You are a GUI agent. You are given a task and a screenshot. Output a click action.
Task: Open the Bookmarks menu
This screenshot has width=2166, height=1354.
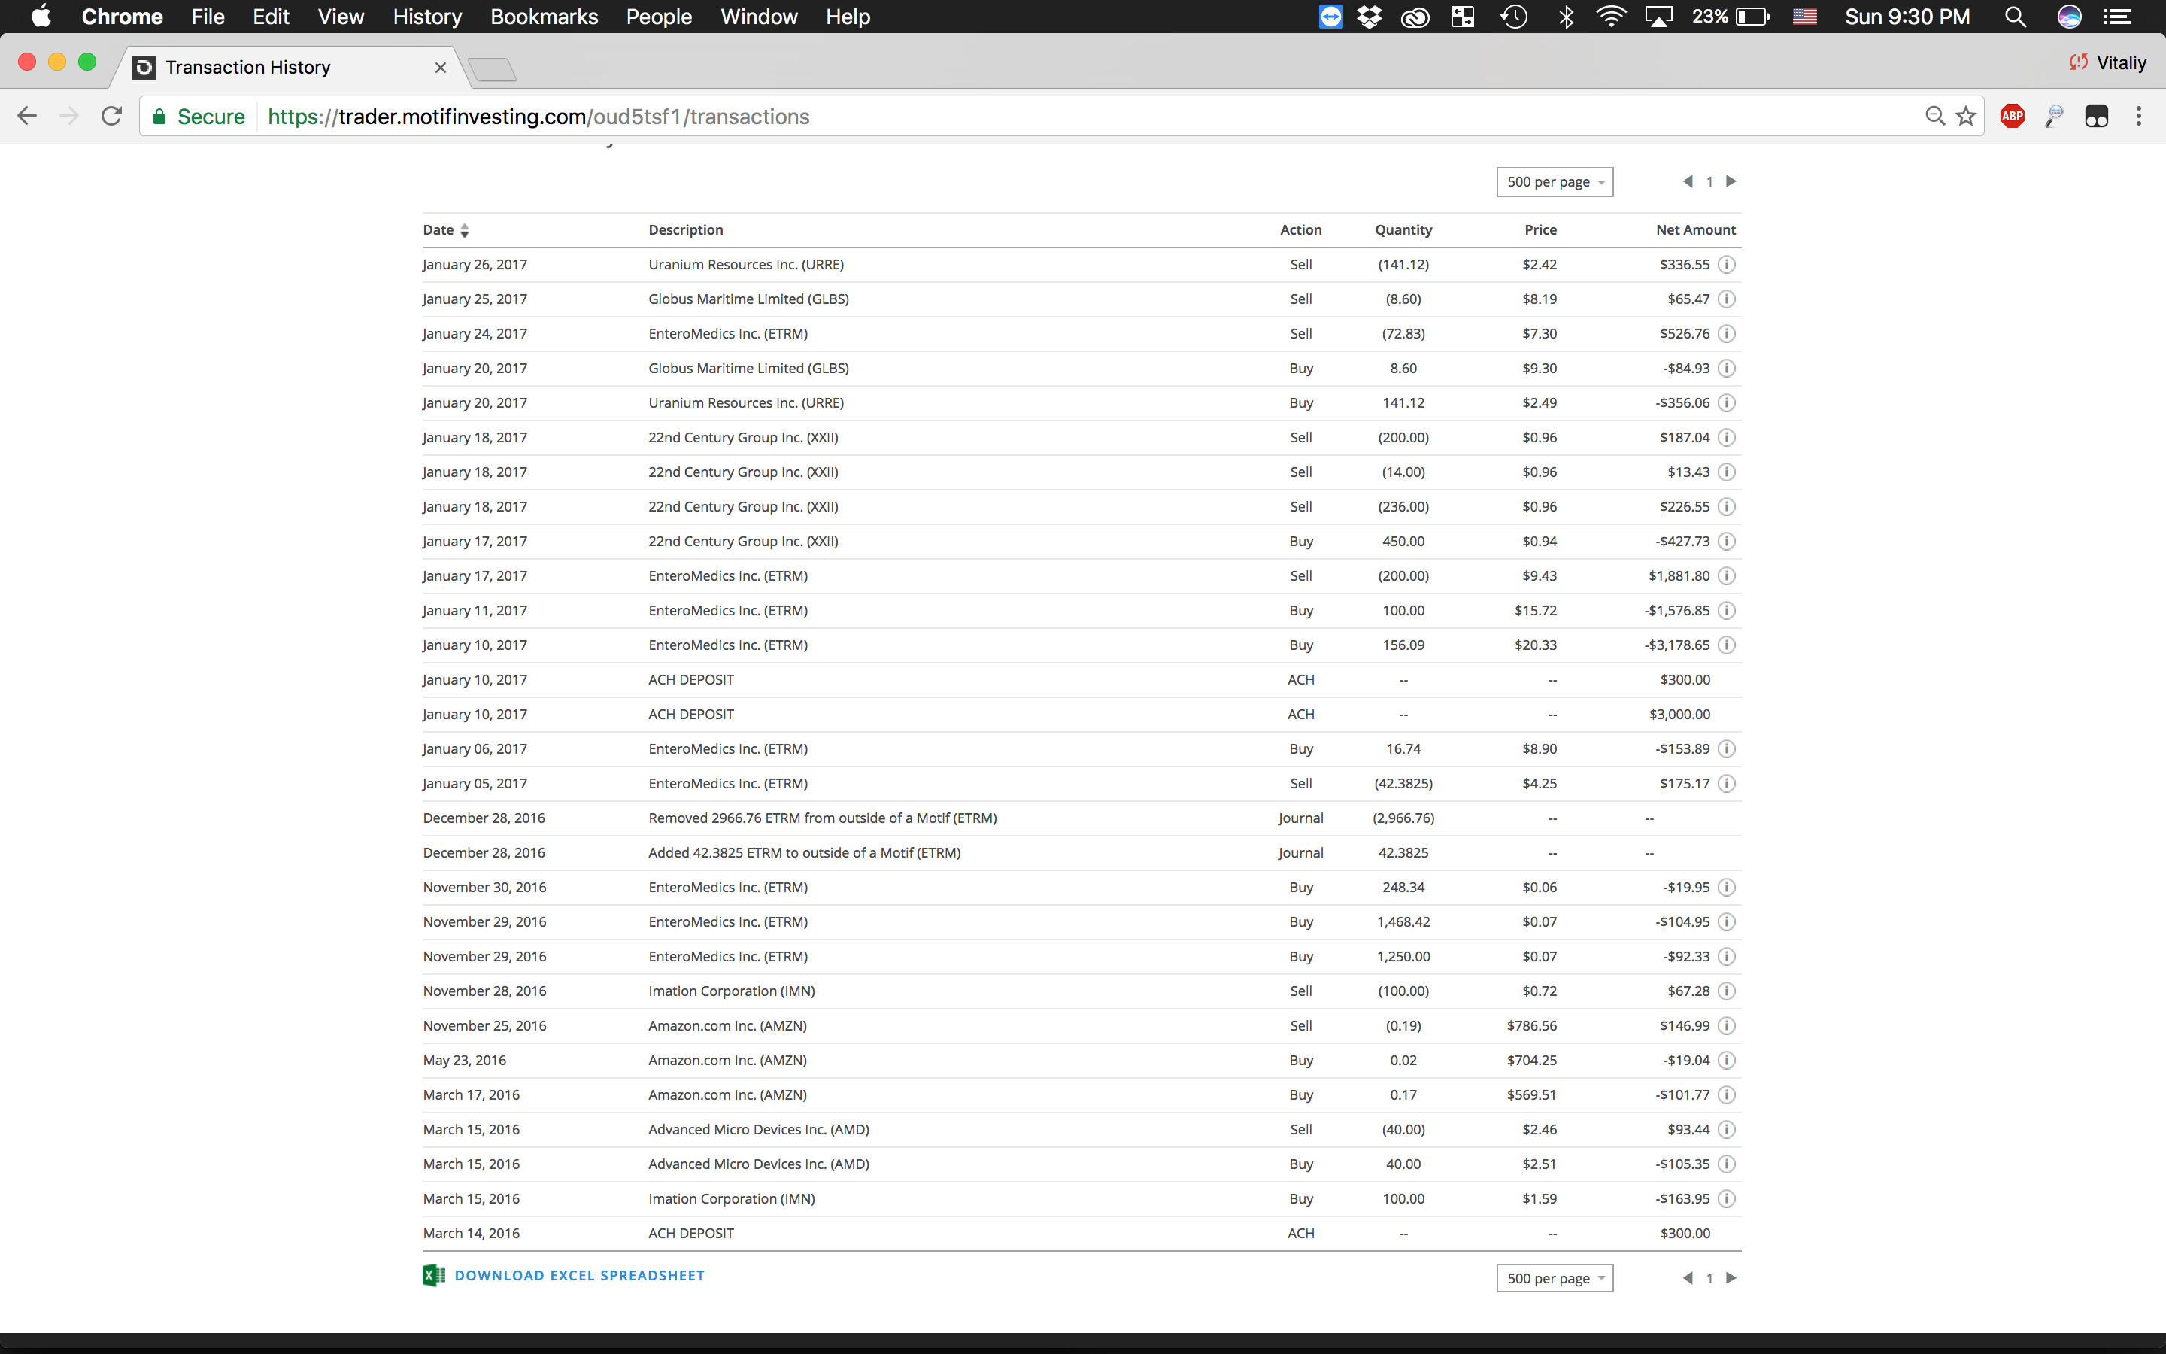(x=543, y=17)
